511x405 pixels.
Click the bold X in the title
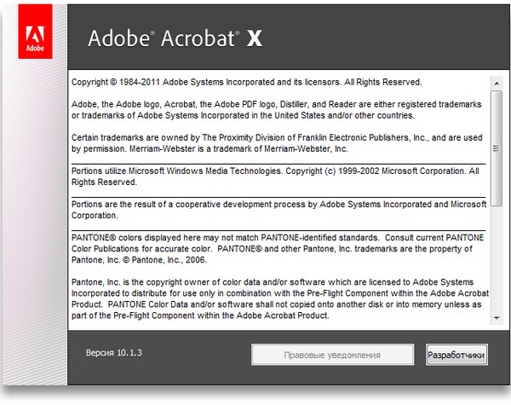253,38
